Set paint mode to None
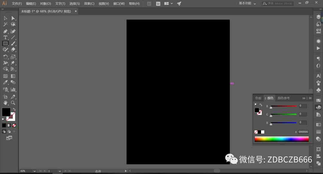 coord(14,125)
